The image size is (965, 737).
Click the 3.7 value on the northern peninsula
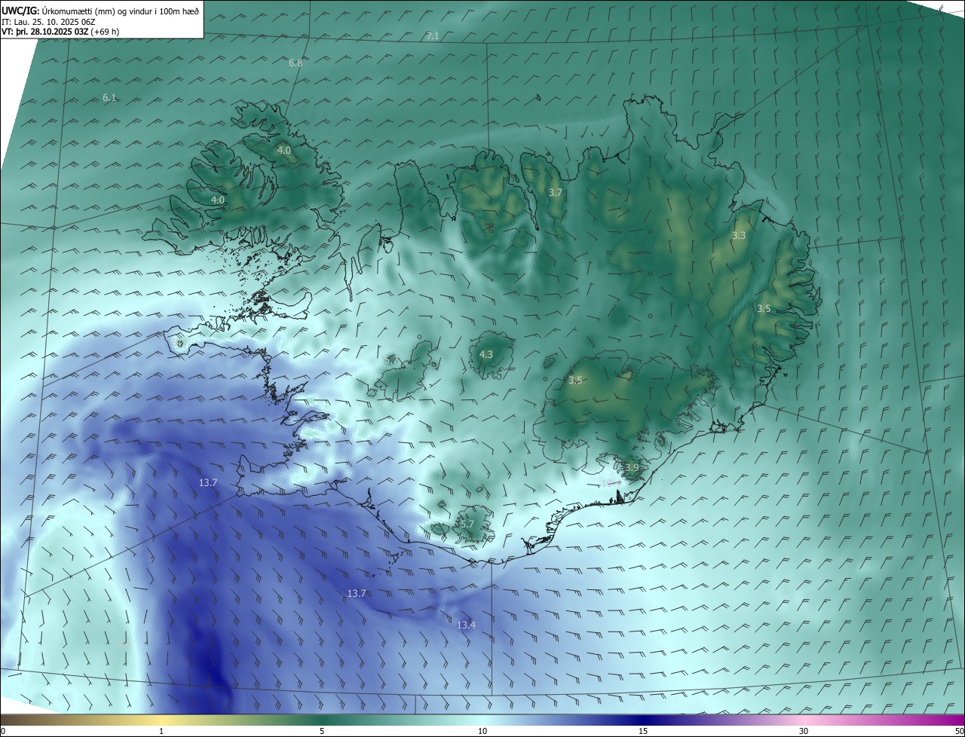click(x=556, y=193)
